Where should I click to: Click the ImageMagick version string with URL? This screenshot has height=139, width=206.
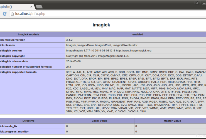[x=109, y=51]
